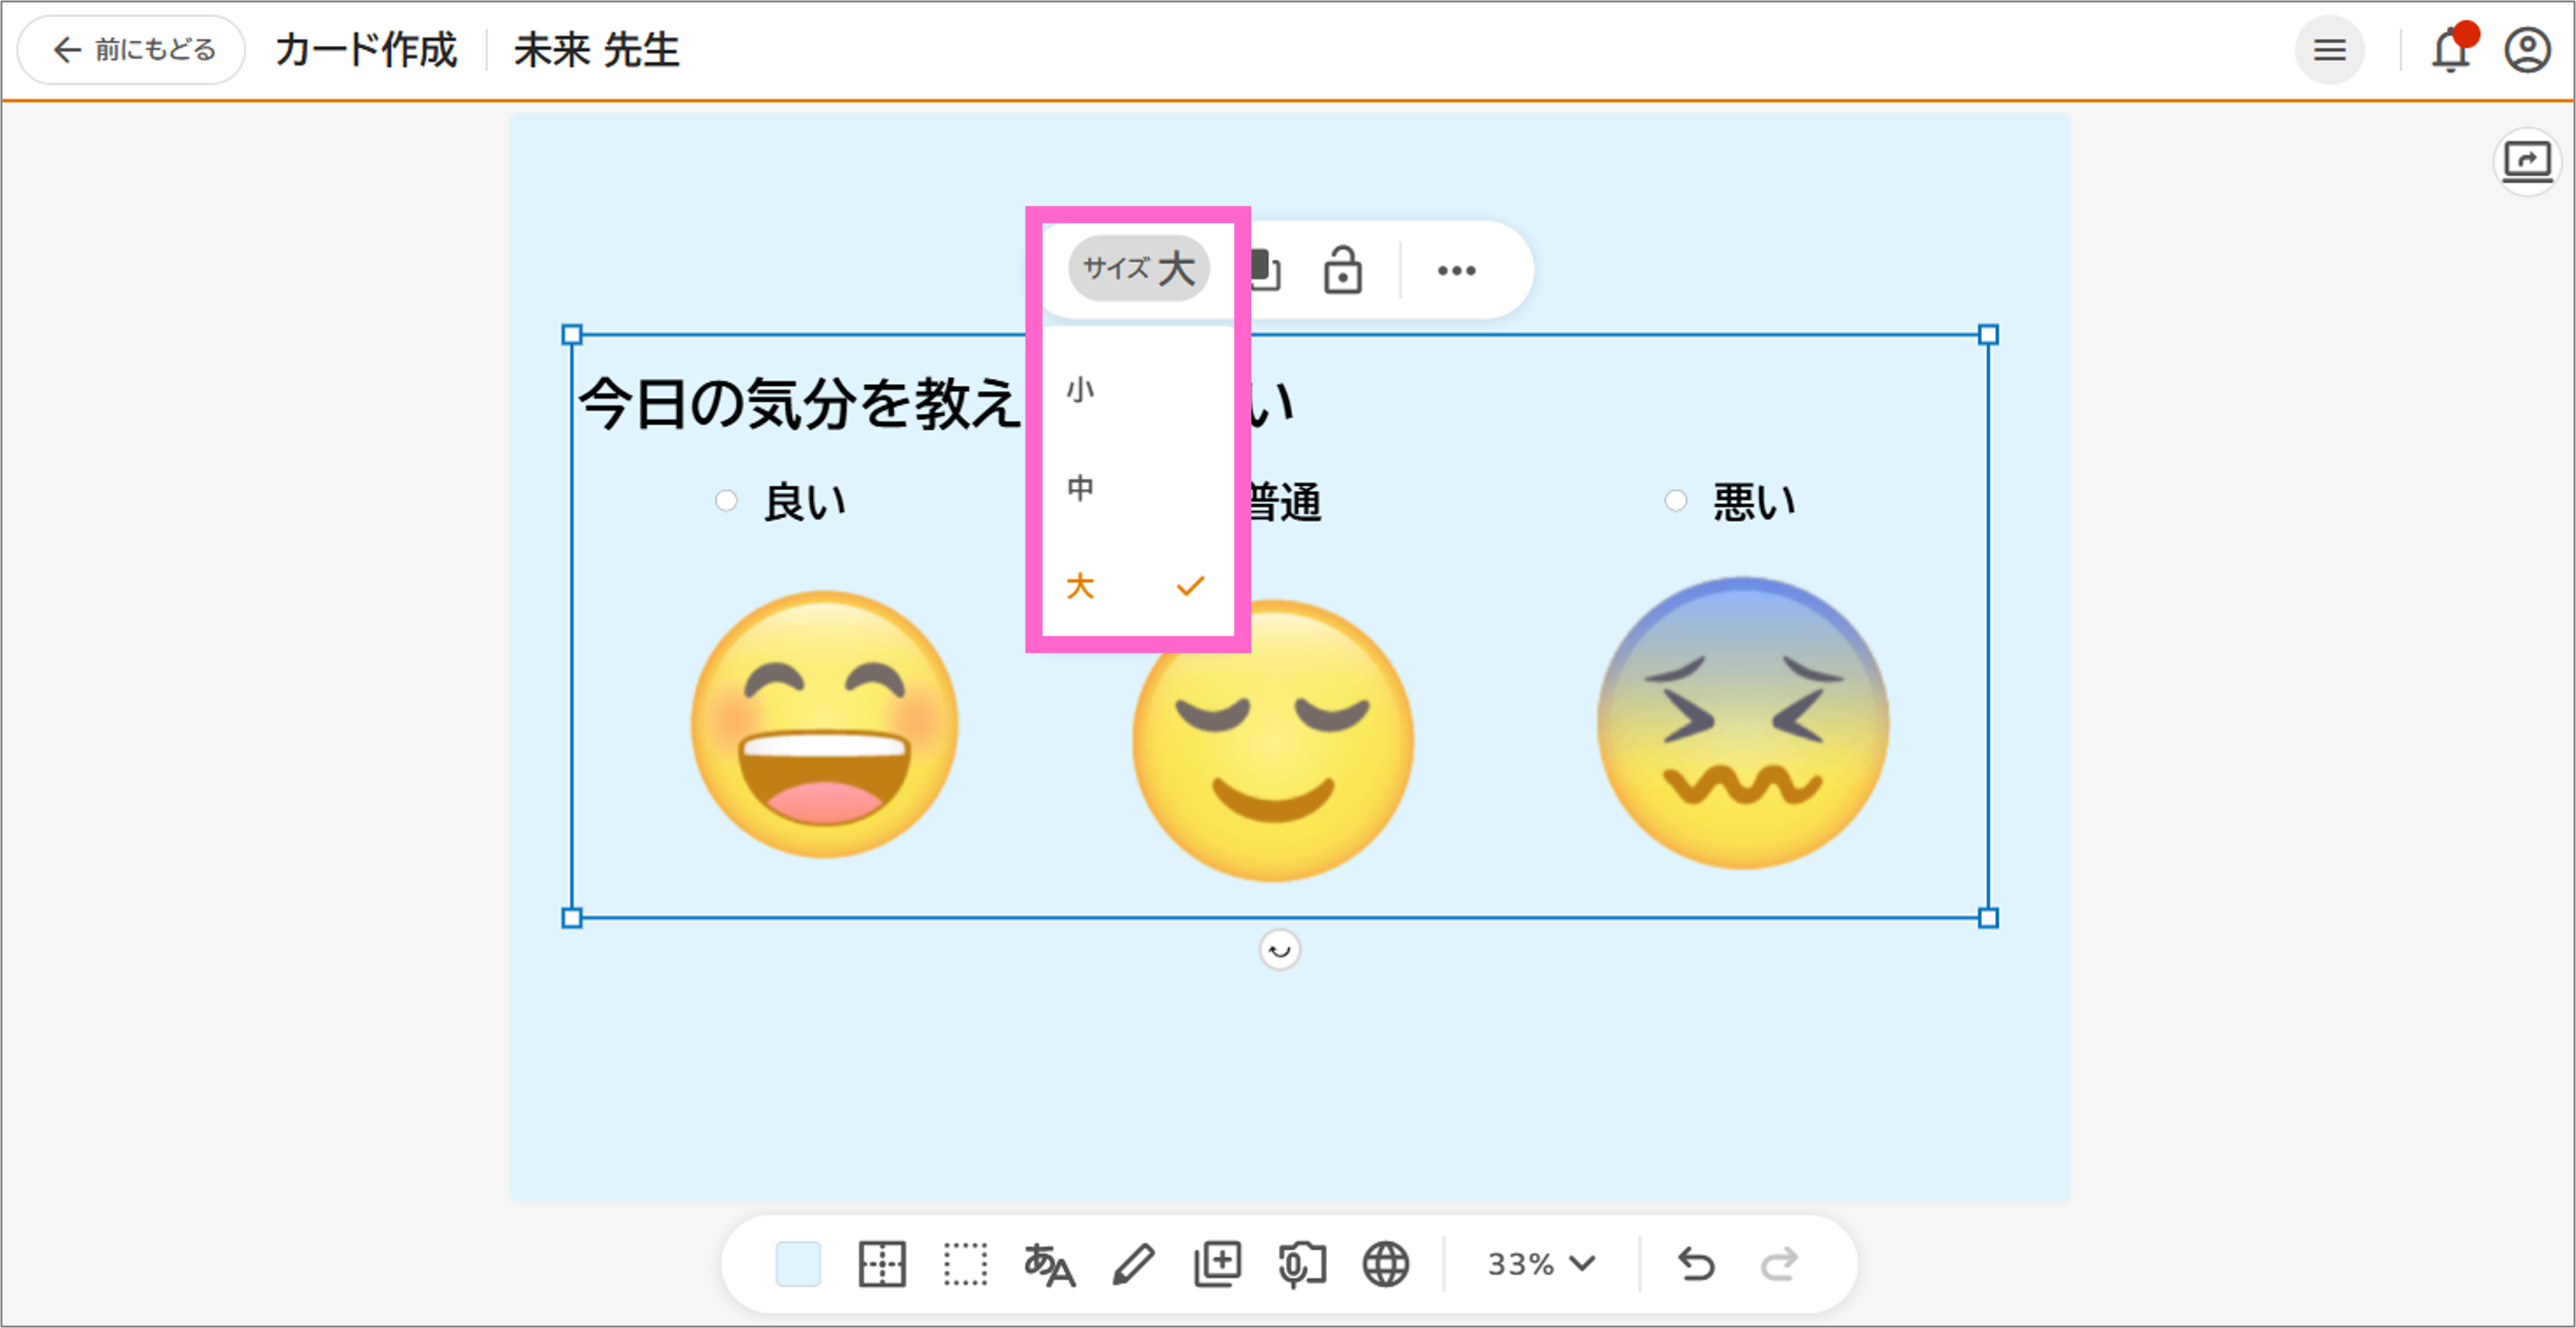Screen dimensions: 2576x1328
Task: Click the light blue background color swatch
Action: click(797, 1264)
